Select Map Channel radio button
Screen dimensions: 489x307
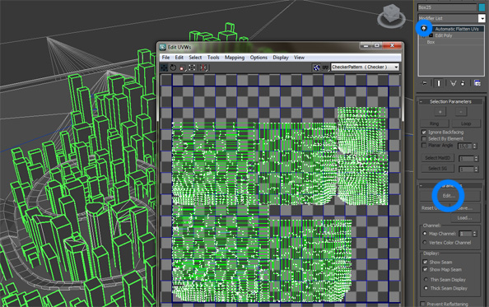425,234
